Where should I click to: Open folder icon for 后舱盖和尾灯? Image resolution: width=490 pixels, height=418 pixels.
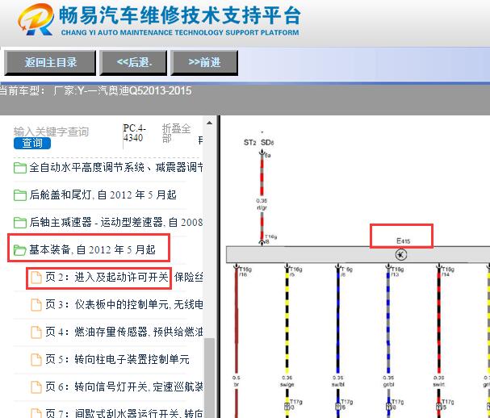(x=20, y=195)
